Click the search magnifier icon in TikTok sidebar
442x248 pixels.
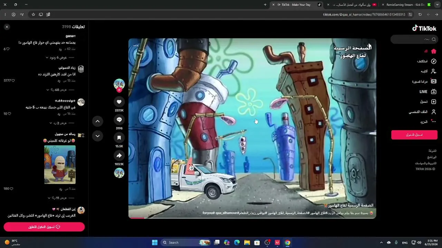434,39
